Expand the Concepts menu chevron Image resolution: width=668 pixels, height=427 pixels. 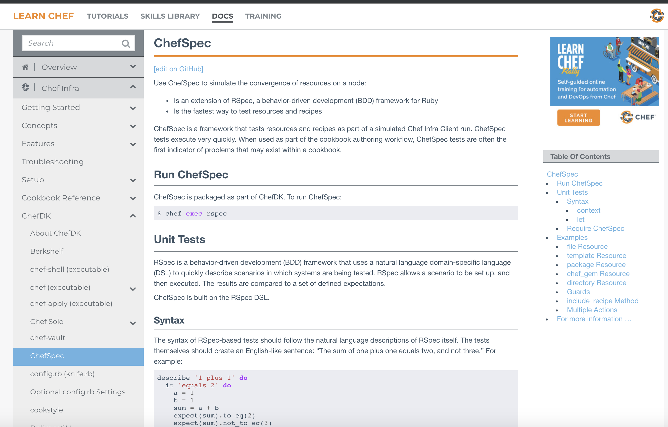133,126
